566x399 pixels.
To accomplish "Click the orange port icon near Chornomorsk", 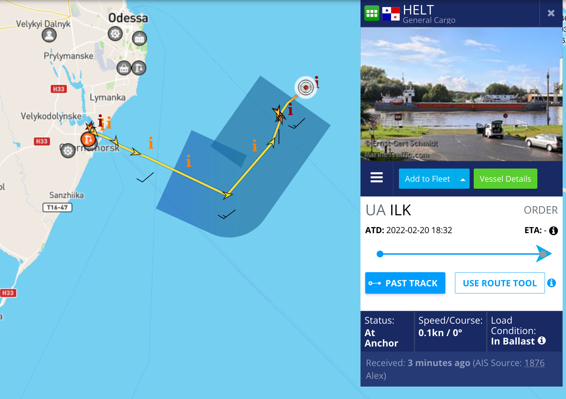I will click(x=88, y=139).
